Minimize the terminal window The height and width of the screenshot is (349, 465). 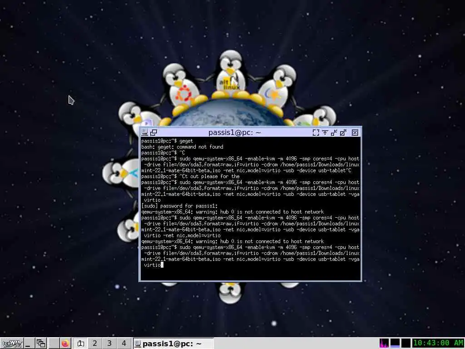point(334,132)
